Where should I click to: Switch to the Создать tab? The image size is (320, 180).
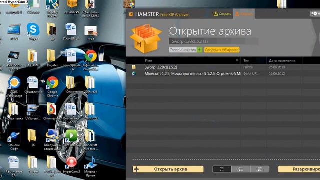click(222, 14)
